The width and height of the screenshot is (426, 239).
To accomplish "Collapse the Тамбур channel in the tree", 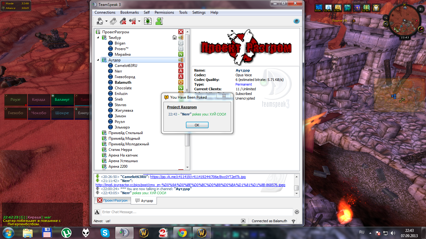I will pos(98,38).
